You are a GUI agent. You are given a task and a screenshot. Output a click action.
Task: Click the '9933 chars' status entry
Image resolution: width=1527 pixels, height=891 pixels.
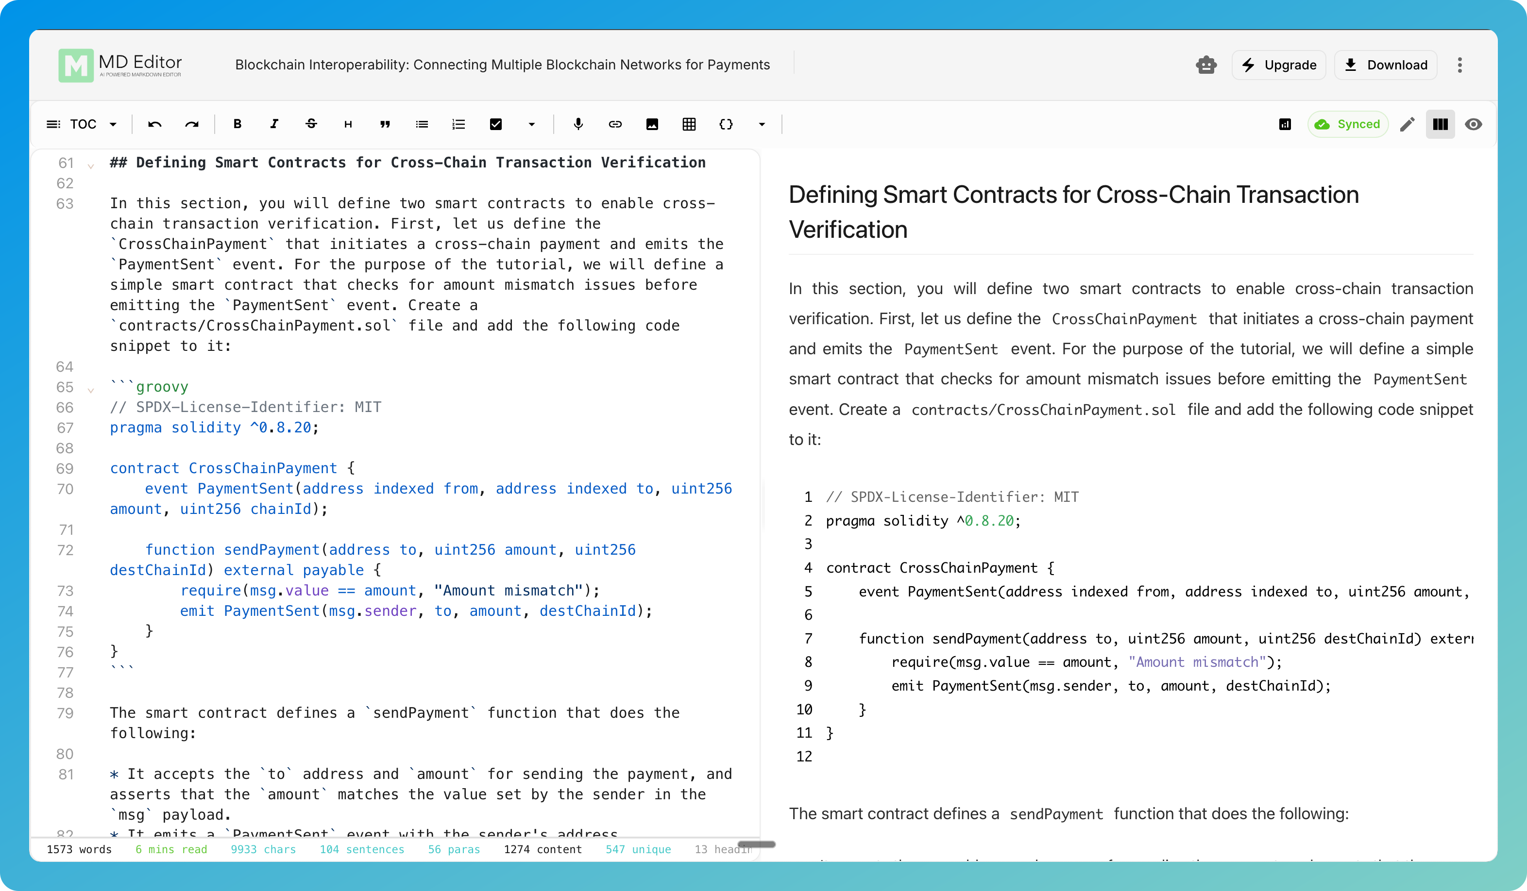click(264, 849)
